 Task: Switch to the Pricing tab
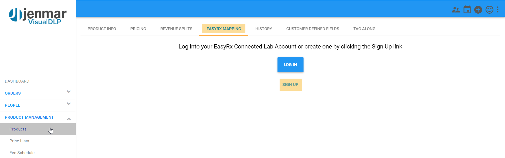[x=138, y=29]
